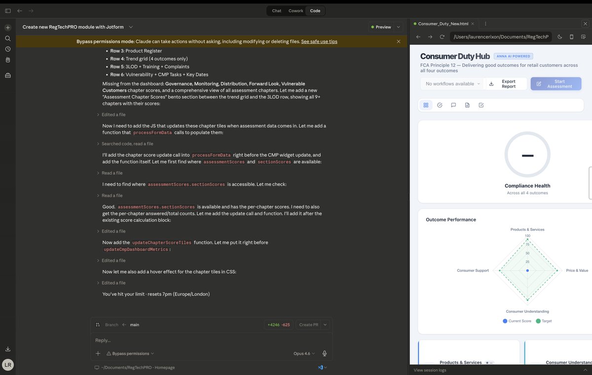
Task: Expand the first 'Edited a file' step
Action: point(111,114)
